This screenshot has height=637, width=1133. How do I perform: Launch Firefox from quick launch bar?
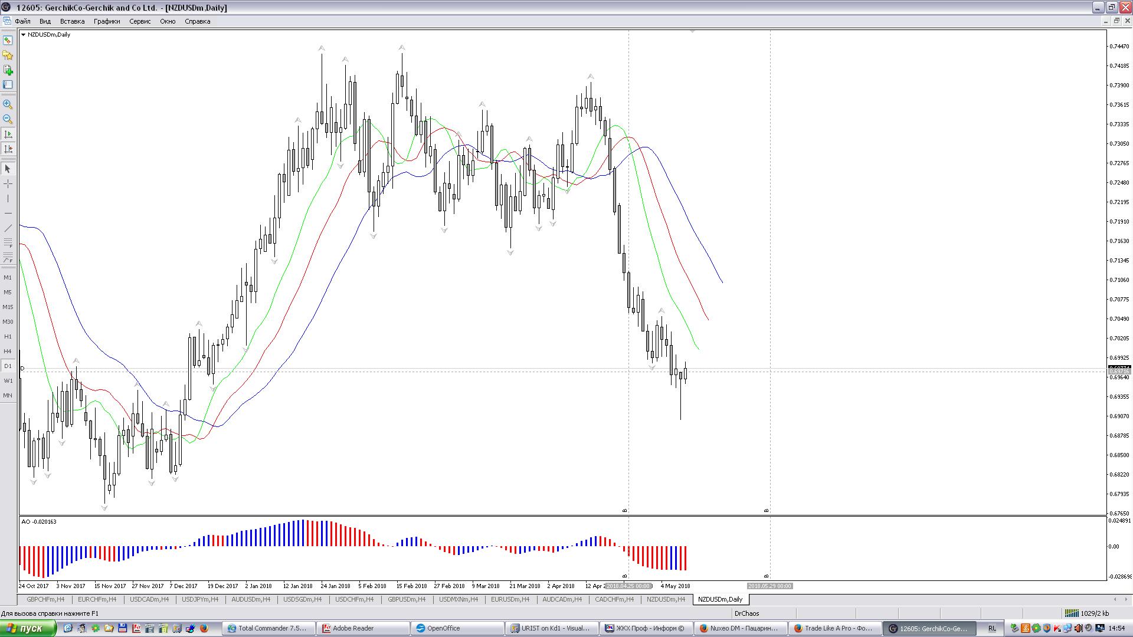click(204, 628)
